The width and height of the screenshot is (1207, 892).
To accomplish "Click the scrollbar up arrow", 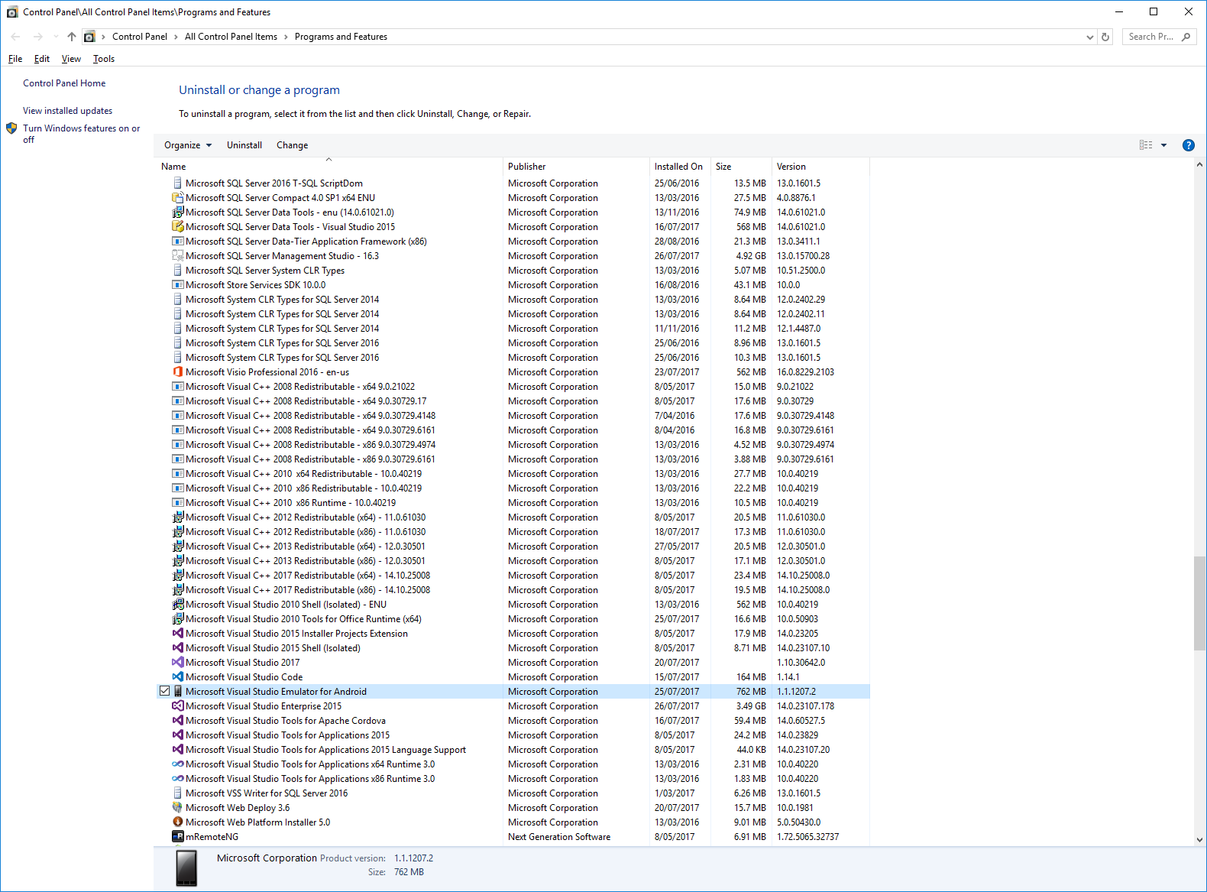I will (1199, 164).
